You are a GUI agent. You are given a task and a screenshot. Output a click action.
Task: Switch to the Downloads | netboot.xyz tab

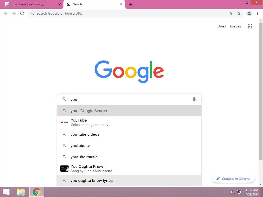32,4
